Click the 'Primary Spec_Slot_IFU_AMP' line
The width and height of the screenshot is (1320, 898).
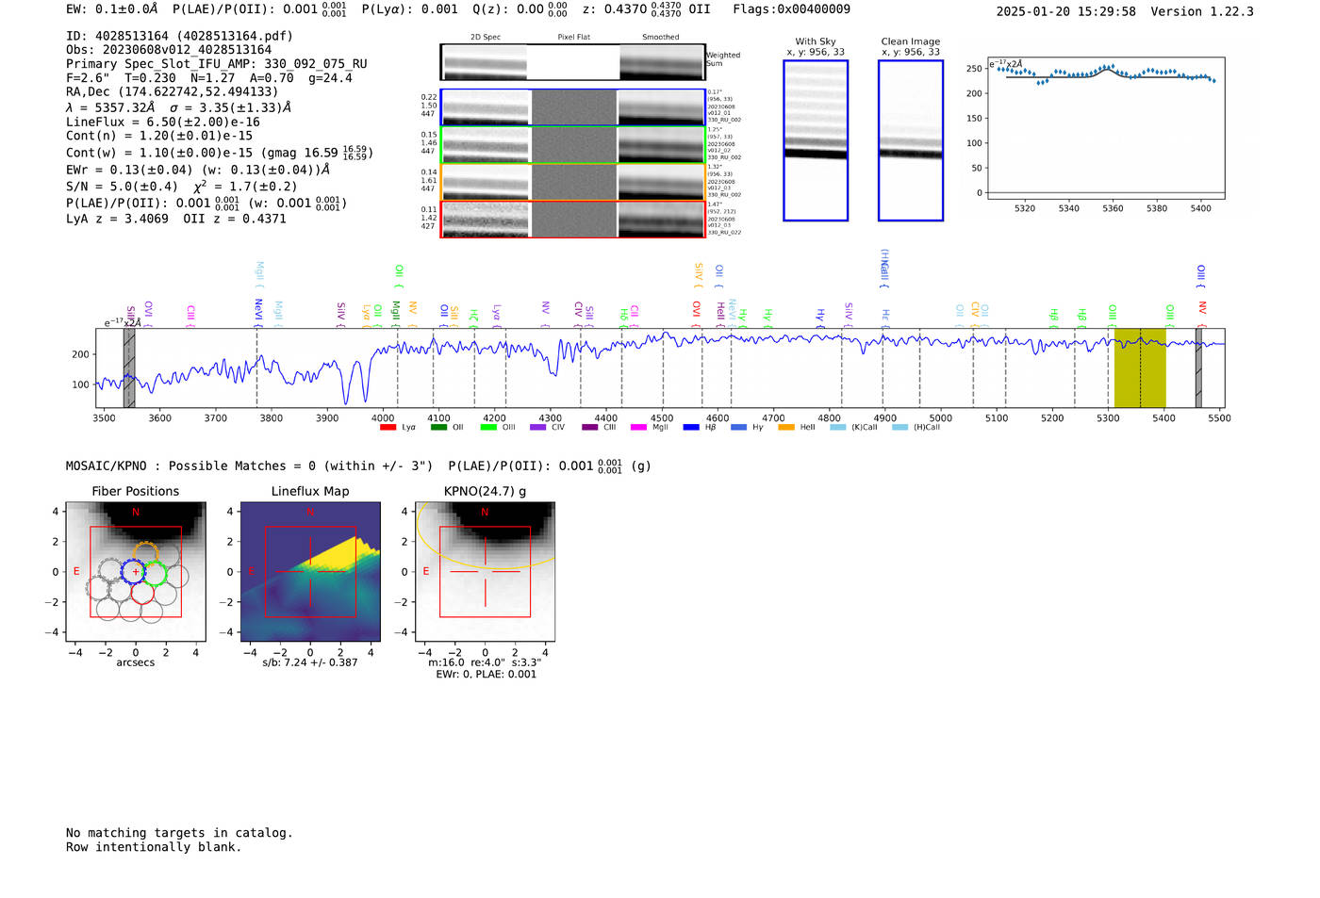pos(217,64)
